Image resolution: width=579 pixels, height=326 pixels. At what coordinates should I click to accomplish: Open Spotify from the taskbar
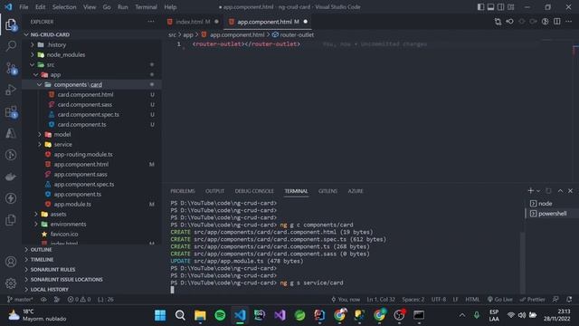pyautogui.click(x=220, y=315)
